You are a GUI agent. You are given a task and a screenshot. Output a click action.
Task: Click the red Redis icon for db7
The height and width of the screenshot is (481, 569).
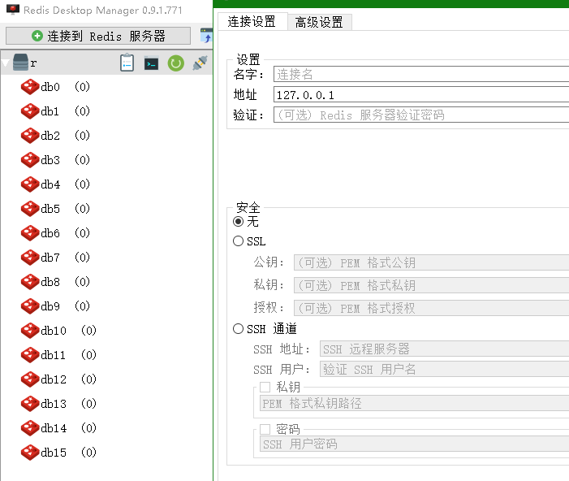pos(30,258)
